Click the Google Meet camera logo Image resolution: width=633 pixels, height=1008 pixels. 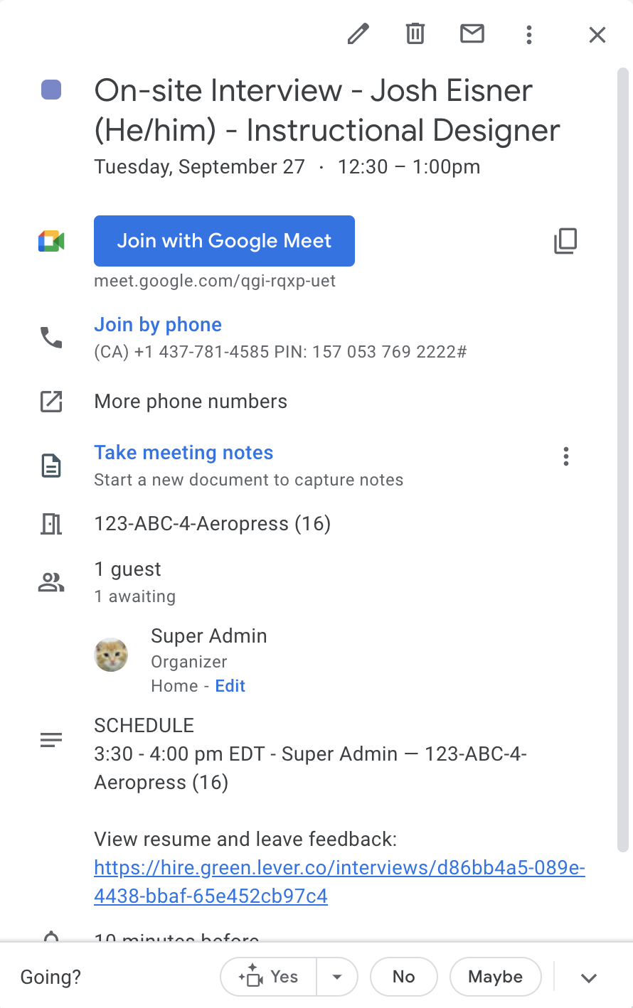(51, 241)
